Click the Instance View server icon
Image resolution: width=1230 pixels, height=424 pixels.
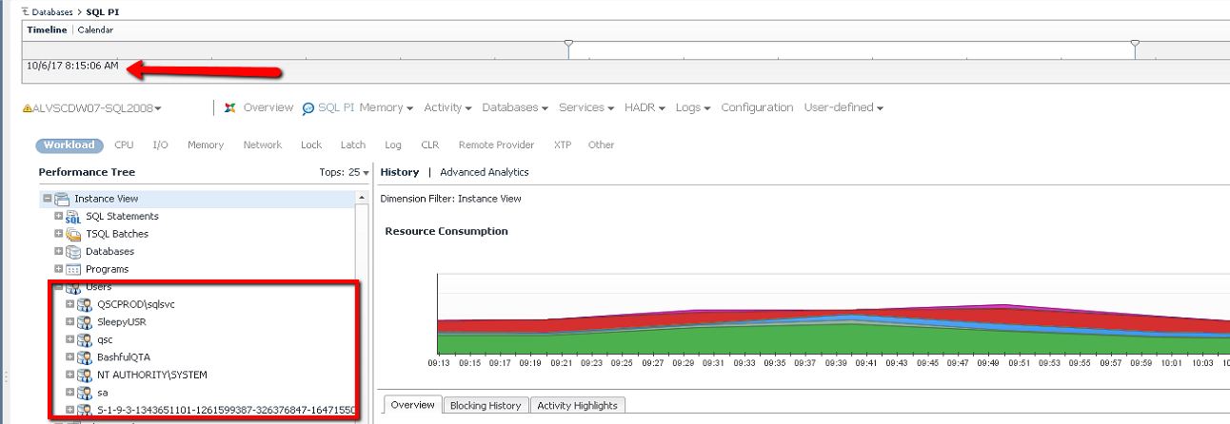pyautogui.click(x=62, y=199)
